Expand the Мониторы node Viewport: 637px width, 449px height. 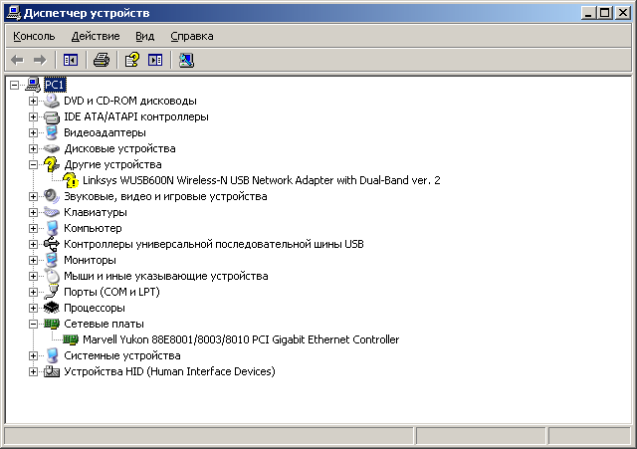[33, 260]
